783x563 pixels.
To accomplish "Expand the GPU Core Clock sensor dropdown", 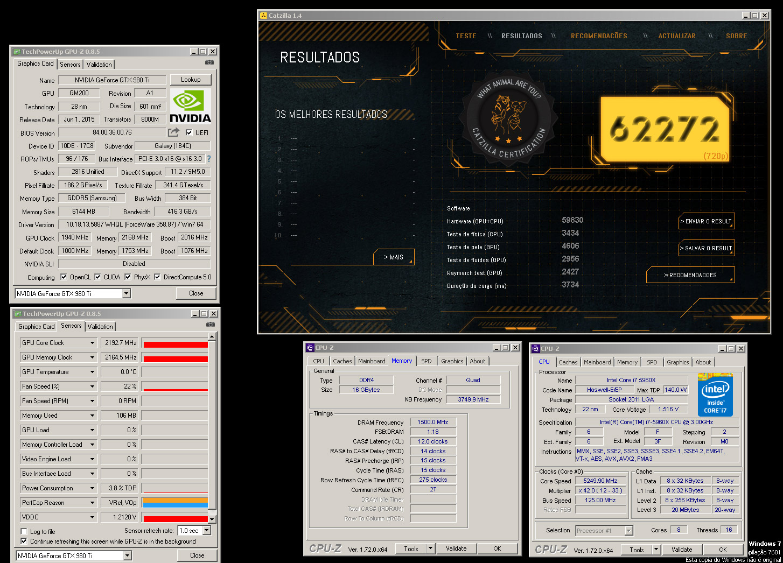I will (92, 343).
